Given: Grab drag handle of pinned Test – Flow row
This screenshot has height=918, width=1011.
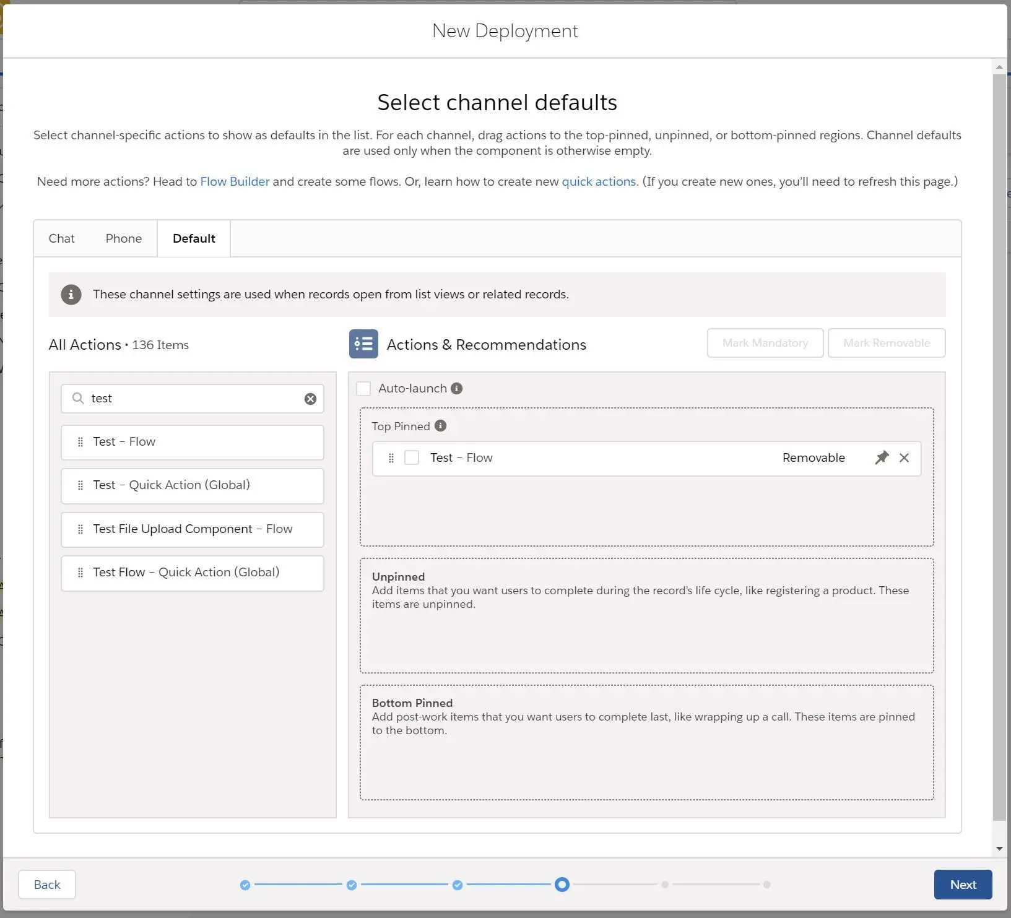Looking at the screenshot, I should (391, 458).
